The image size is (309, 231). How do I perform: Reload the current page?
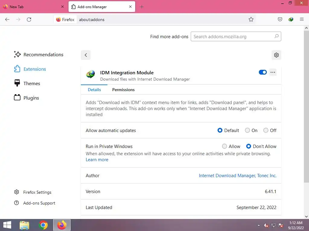[x=29, y=20]
